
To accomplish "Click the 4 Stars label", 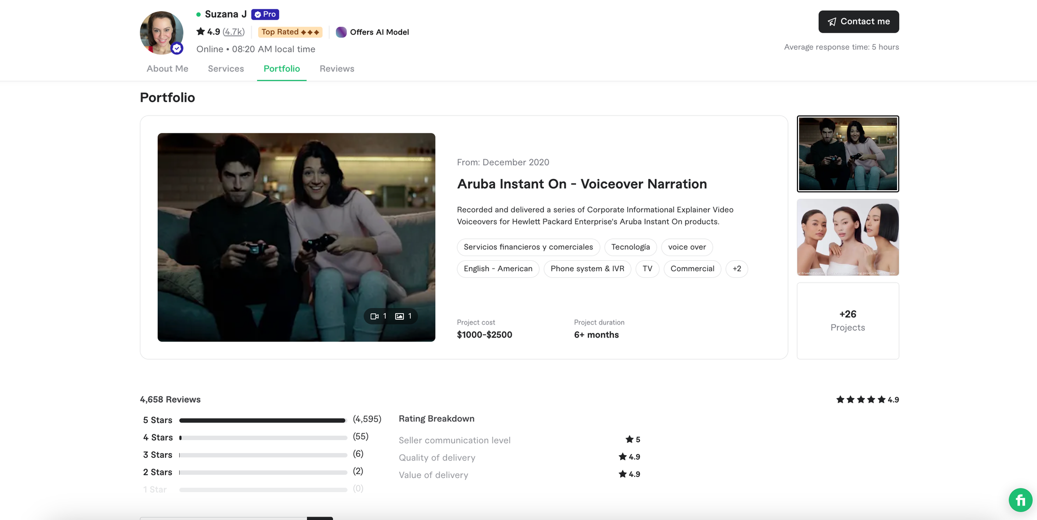I will pyautogui.click(x=158, y=438).
